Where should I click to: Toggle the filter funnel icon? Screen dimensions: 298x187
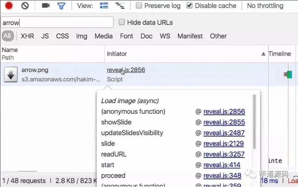pos(61,6)
